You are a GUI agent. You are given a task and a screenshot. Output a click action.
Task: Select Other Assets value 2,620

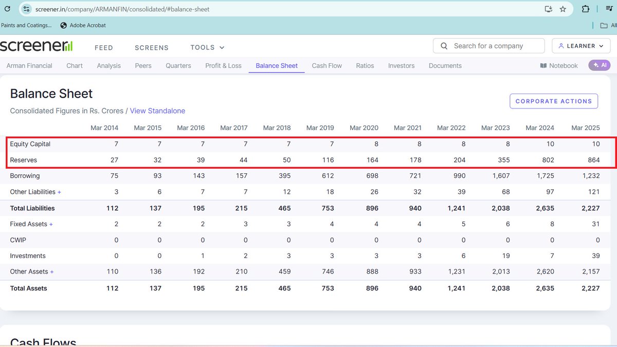pos(544,271)
